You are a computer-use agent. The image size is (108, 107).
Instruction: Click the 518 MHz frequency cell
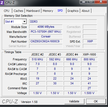pyautogui.click(x=37, y=59)
